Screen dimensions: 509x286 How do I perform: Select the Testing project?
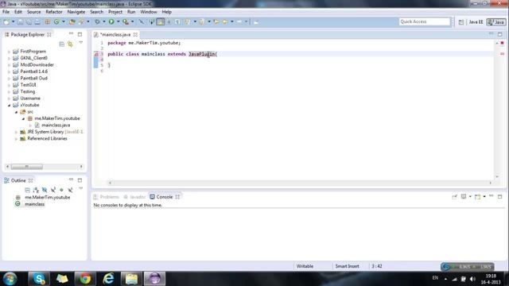click(27, 92)
